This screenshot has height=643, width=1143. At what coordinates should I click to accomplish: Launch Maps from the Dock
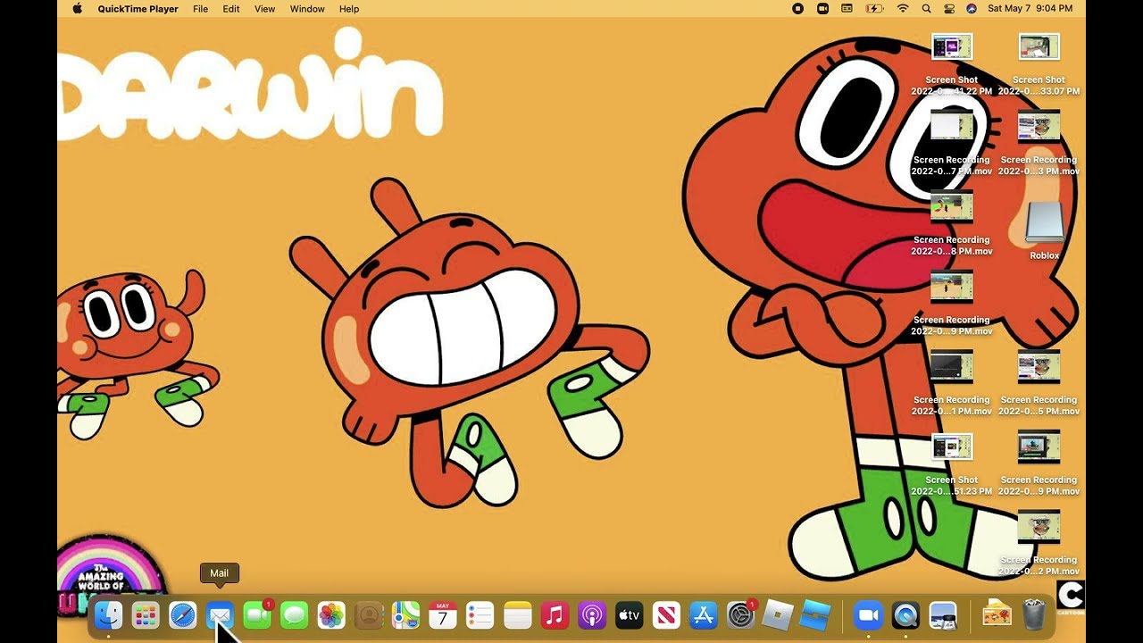point(406,614)
